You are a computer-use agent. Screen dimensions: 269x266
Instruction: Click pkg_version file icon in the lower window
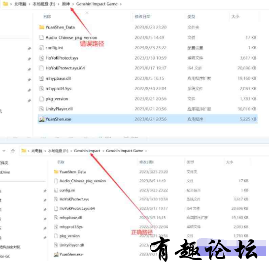56,236
